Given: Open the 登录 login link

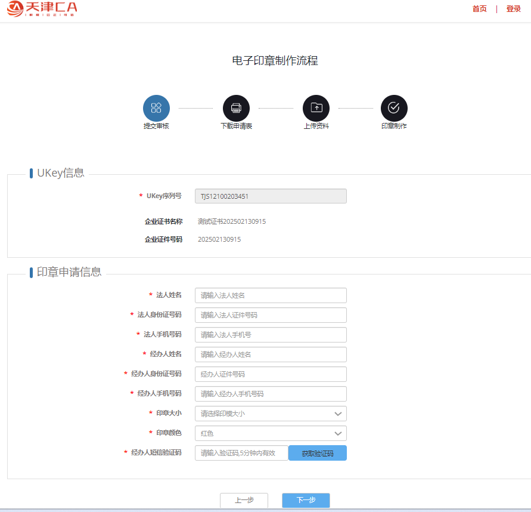Looking at the screenshot, I should 513,9.
